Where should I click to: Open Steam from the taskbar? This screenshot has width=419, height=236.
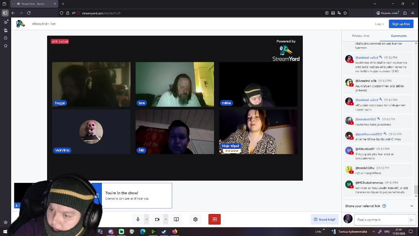[164, 232]
